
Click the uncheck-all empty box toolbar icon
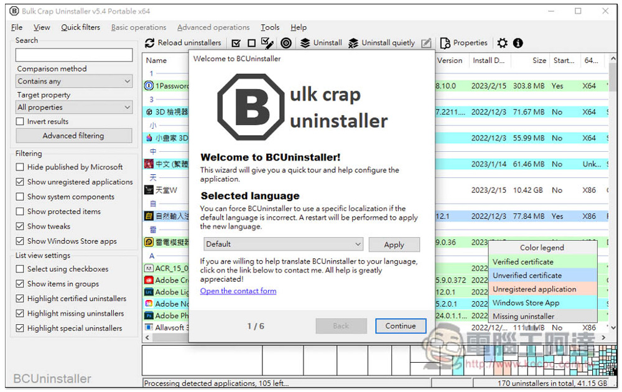point(251,43)
